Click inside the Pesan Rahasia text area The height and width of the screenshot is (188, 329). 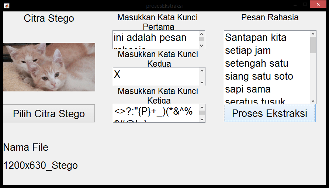click(266, 67)
